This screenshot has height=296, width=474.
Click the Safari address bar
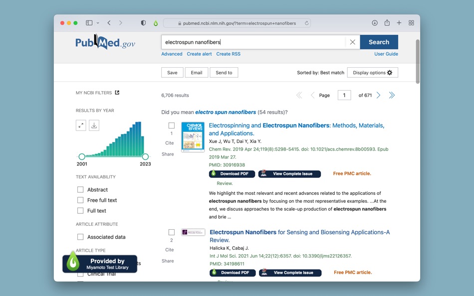[237, 23]
